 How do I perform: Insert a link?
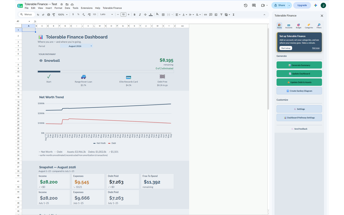coord(205,15)
